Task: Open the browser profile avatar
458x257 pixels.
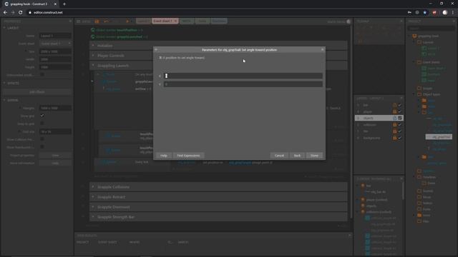Action: (x=445, y=13)
